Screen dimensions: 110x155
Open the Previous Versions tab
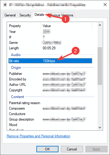60,15
